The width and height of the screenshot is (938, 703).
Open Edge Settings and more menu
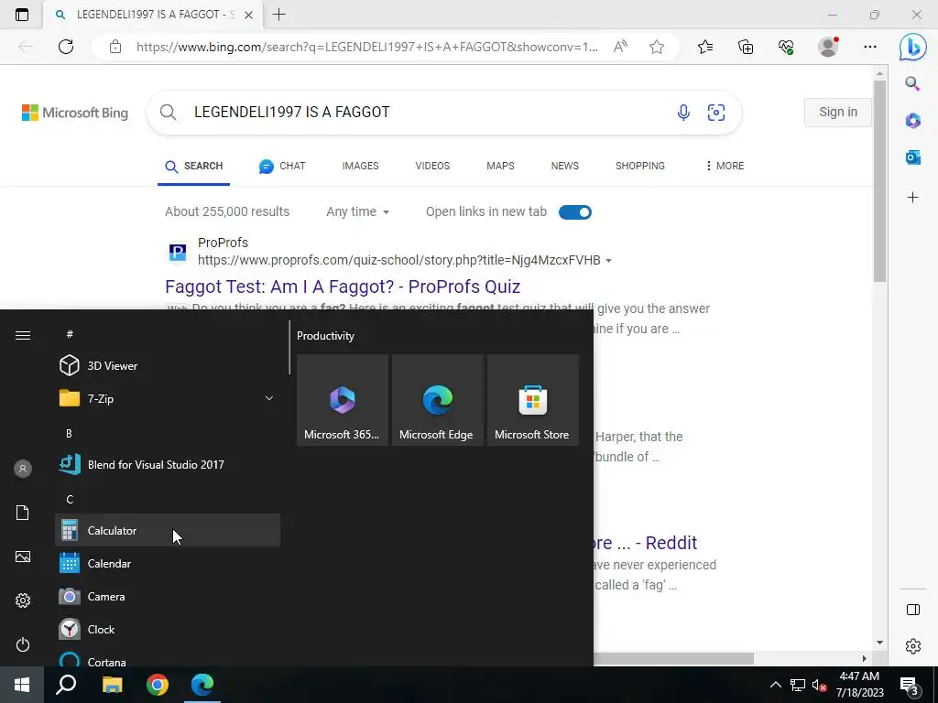coord(870,47)
